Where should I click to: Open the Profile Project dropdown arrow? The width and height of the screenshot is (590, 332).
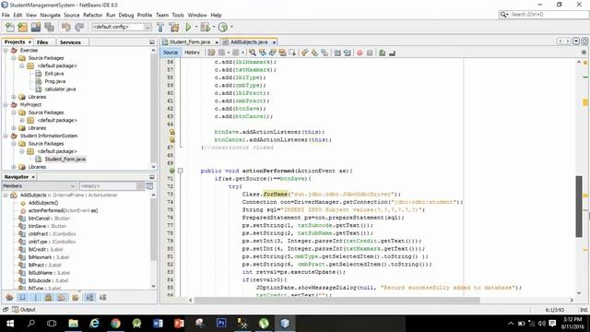pyautogui.click(x=231, y=27)
